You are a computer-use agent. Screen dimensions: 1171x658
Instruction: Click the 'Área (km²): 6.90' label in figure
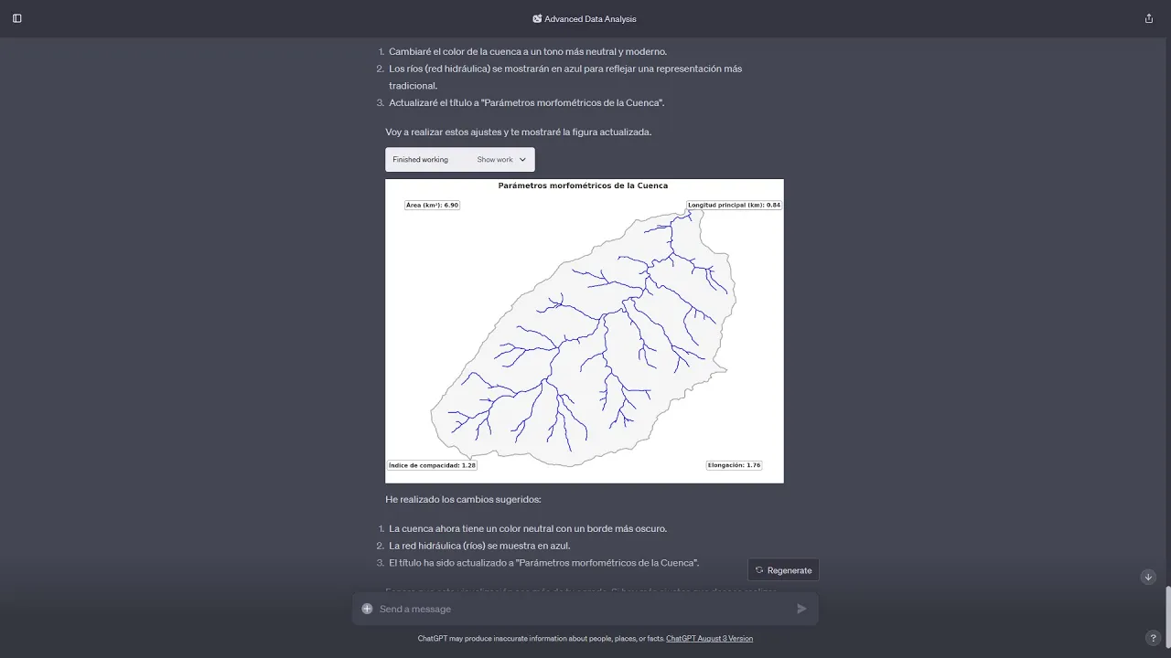[432, 205]
